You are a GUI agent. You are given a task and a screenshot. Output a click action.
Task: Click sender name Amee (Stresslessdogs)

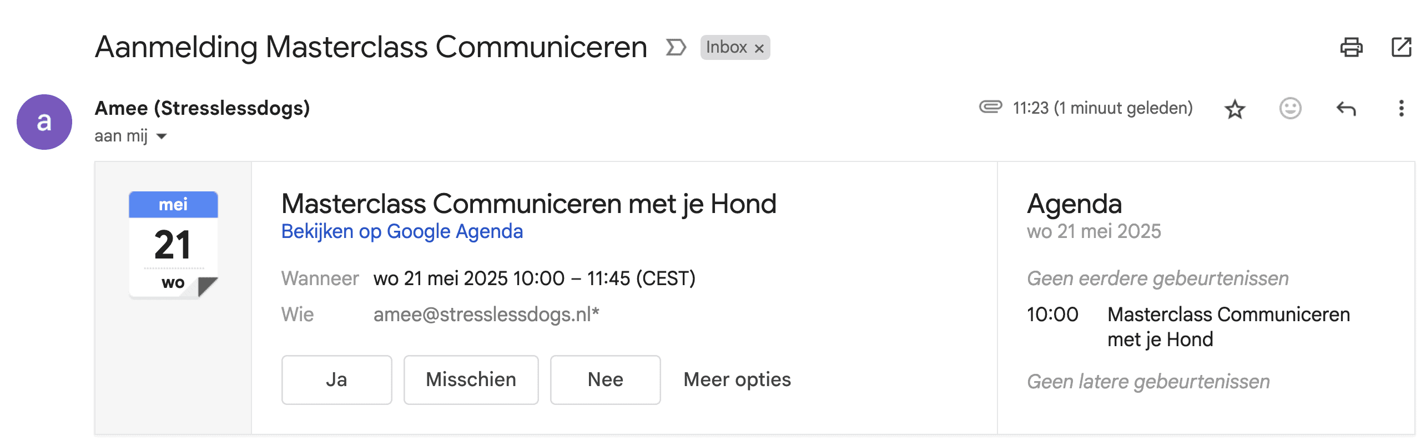click(x=202, y=108)
